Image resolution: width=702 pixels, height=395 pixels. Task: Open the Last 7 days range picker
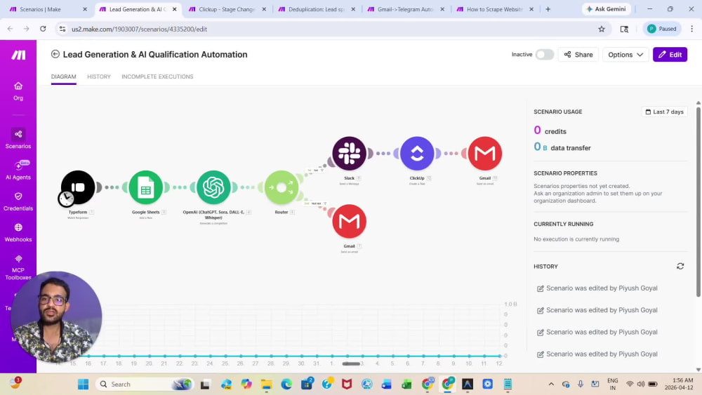(664, 112)
